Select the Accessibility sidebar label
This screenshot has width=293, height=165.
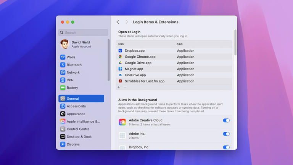(76, 106)
